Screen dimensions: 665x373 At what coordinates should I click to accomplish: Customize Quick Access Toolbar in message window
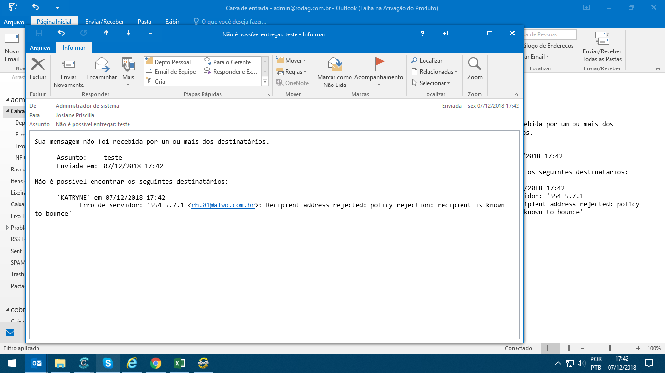pos(150,33)
